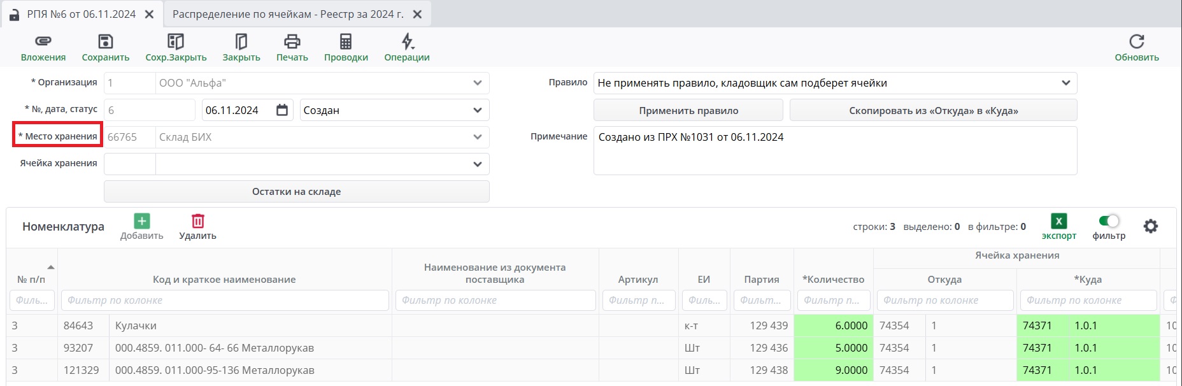1182x386 pixels.
Task: Click the Остатки на складе button
Action: tap(296, 192)
